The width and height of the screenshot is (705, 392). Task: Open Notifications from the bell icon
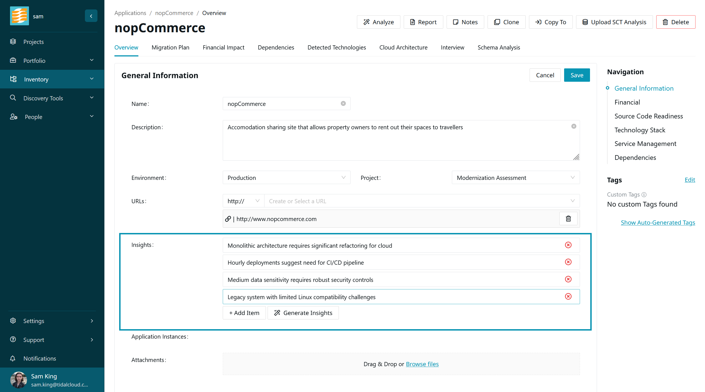13,358
